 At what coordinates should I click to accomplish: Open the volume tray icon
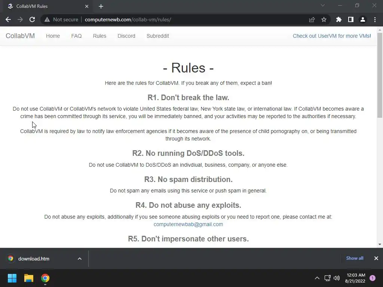337,278
